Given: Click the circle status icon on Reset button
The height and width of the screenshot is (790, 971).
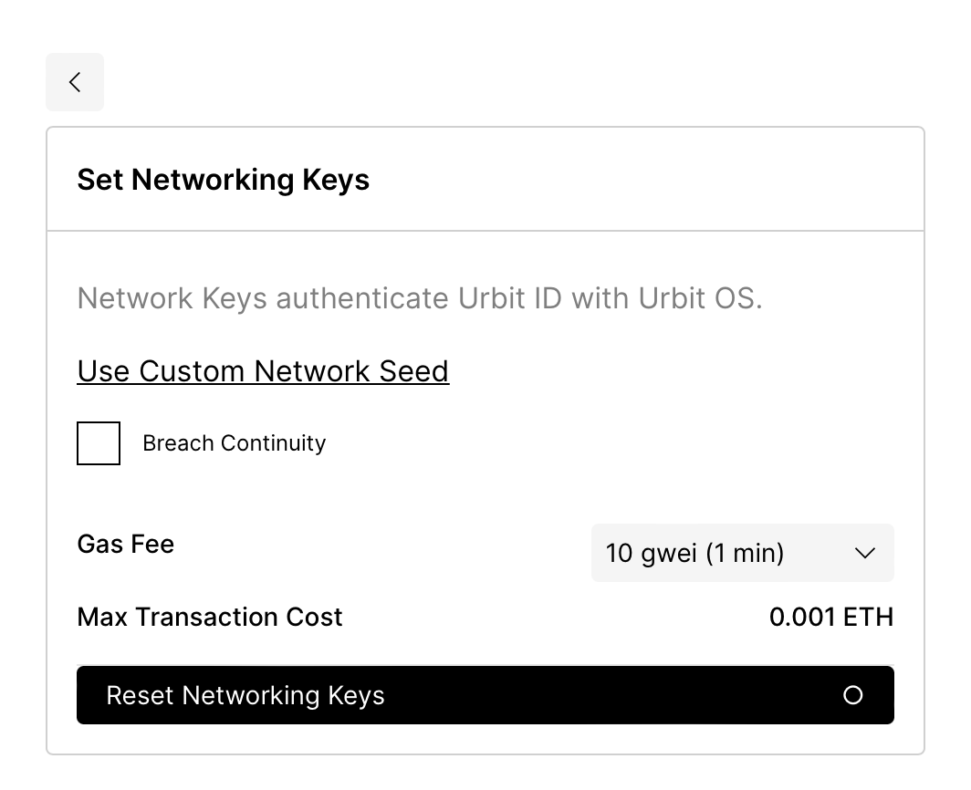Looking at the screenshot, I should click(x=853, y=695).
